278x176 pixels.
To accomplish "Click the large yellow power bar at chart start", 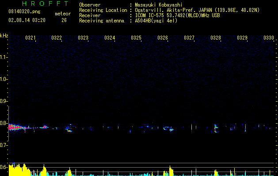I will pos(19,170).
